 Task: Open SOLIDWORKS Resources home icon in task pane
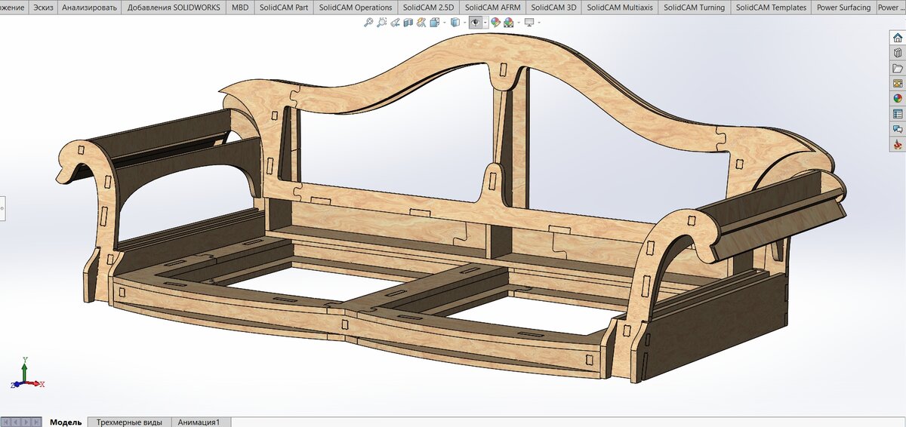pyautogui.click(x=898, y=37)
